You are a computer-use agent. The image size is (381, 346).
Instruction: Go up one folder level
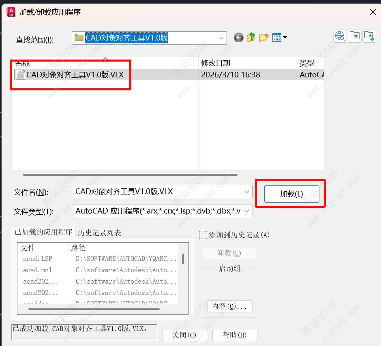coord(251,37)
